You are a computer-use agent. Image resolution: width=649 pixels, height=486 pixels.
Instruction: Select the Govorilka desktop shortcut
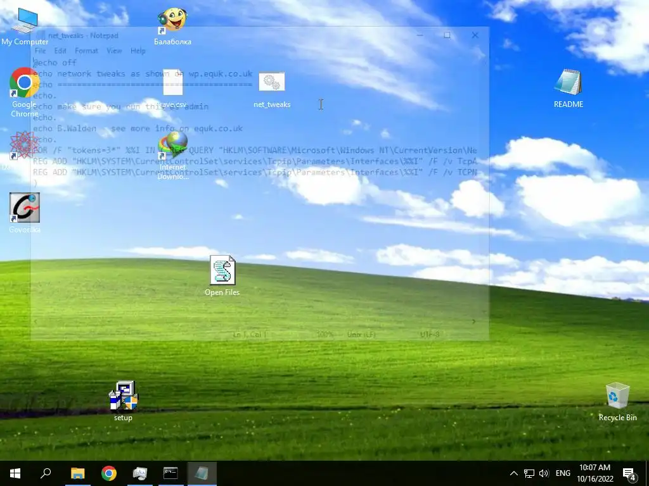[x=25, y=213]
